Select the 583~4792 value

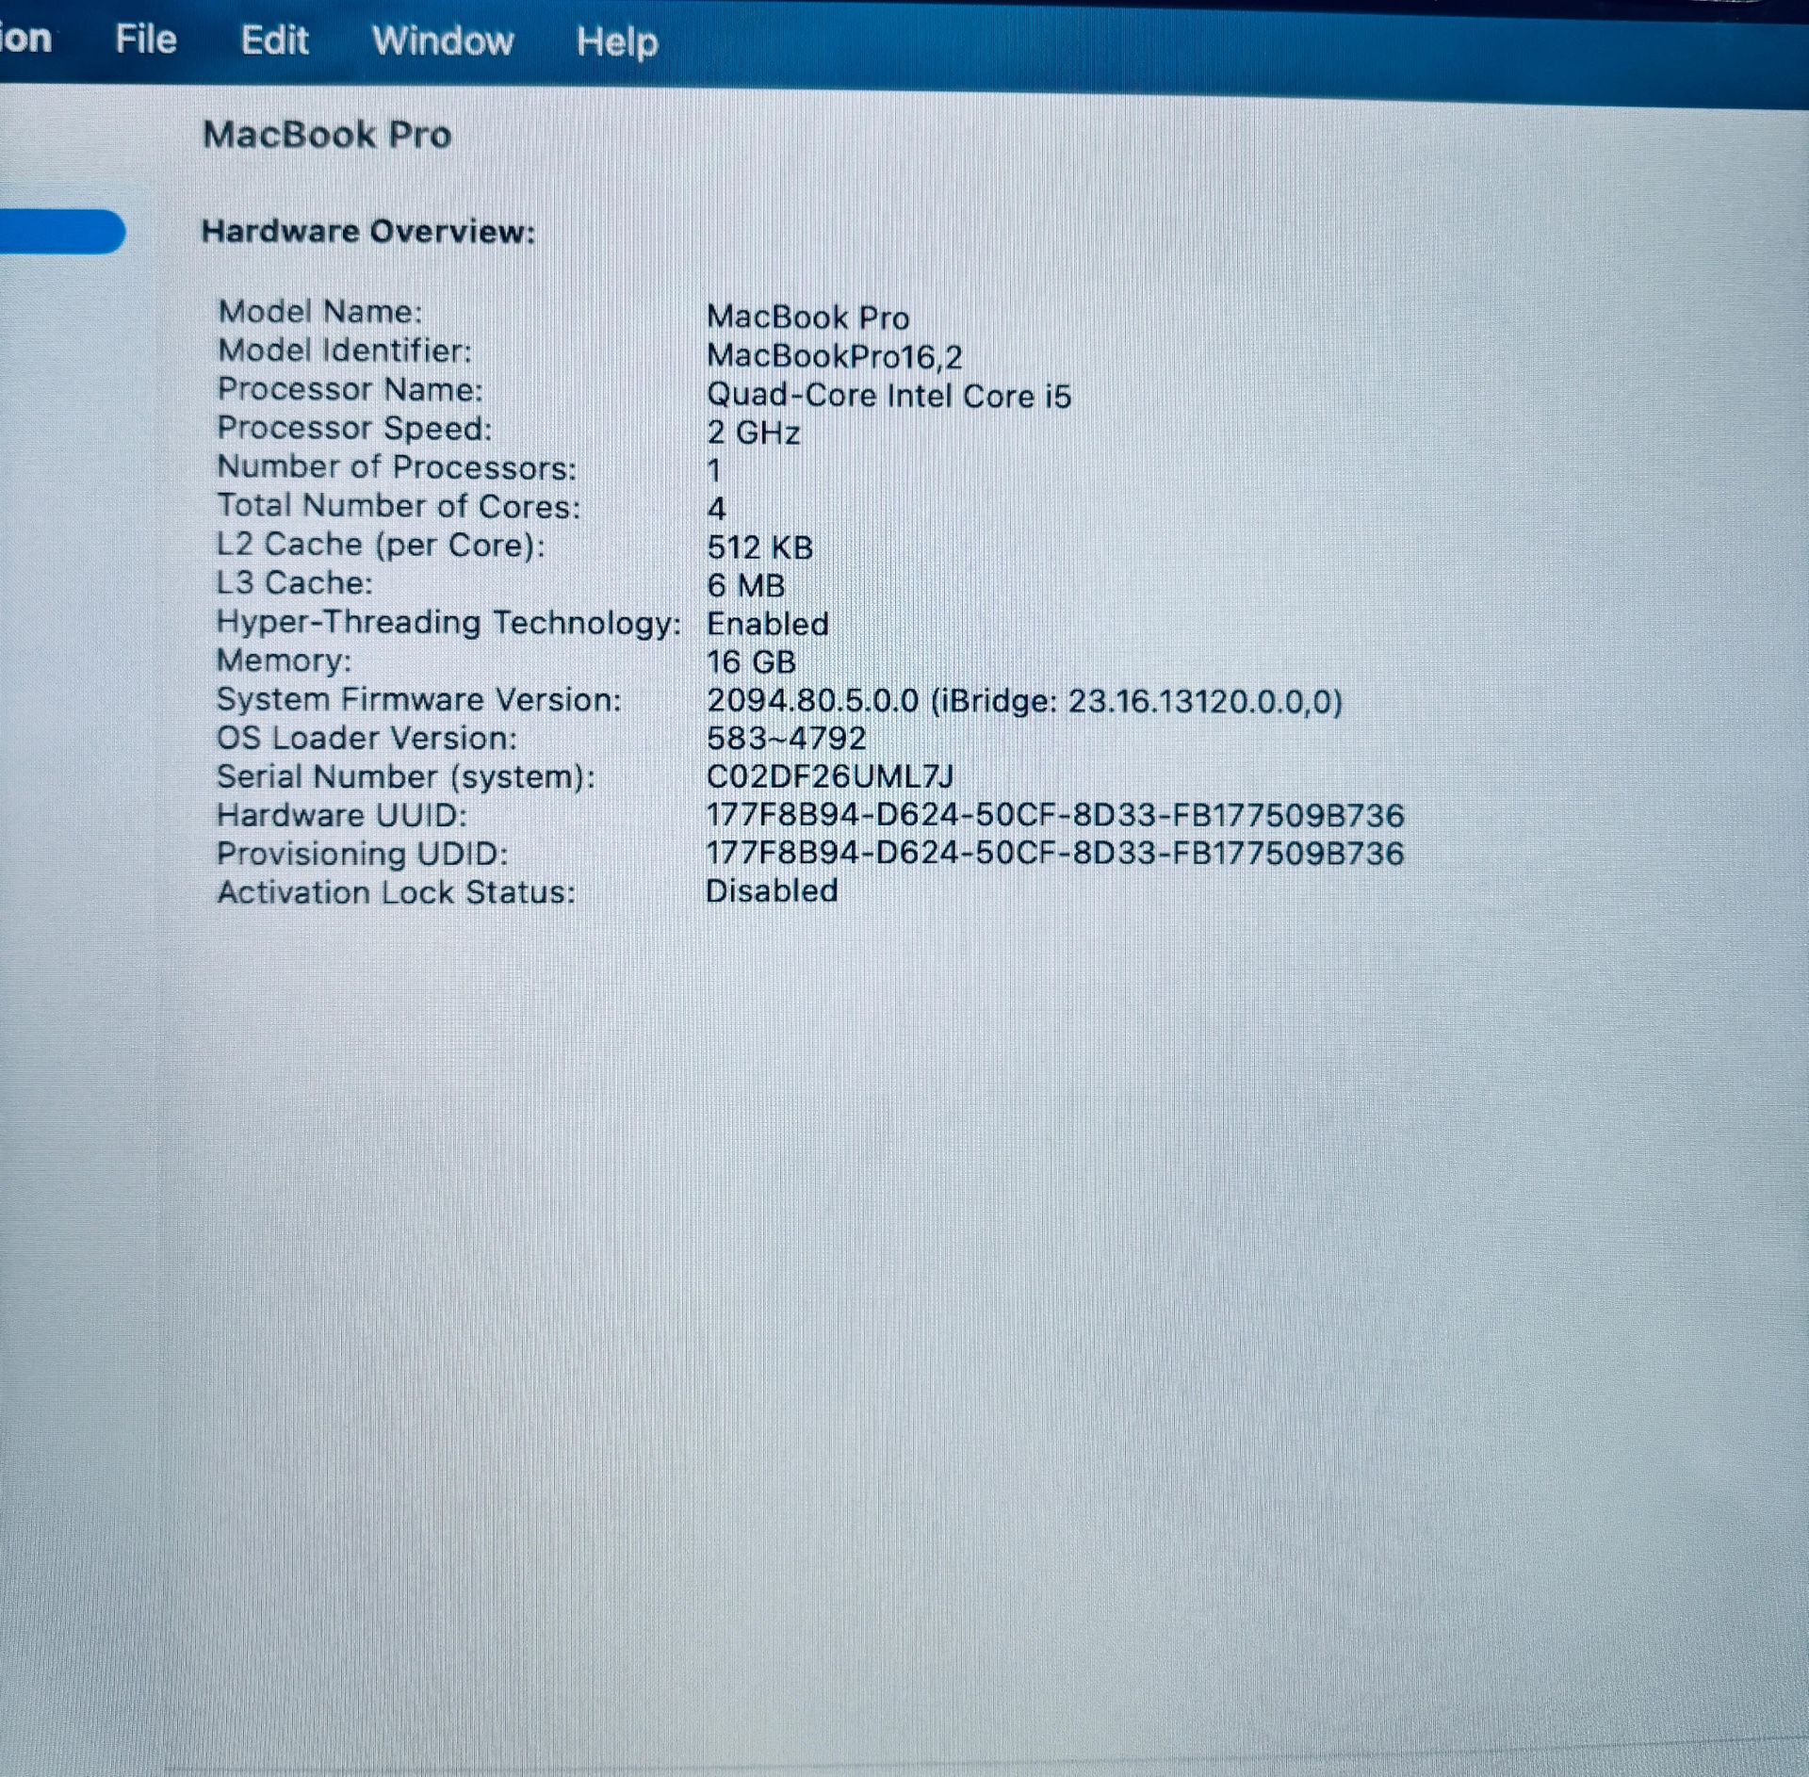click(x=786, y=739)
